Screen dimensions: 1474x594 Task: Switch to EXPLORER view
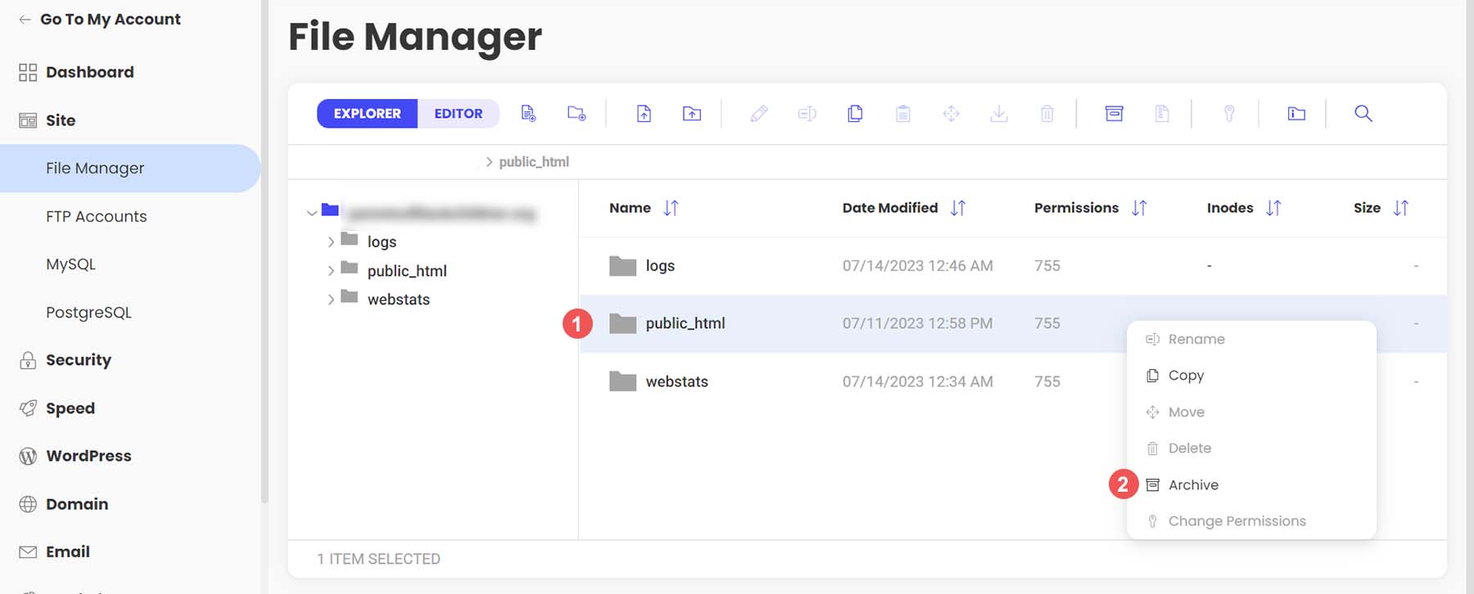coord(367,114)
